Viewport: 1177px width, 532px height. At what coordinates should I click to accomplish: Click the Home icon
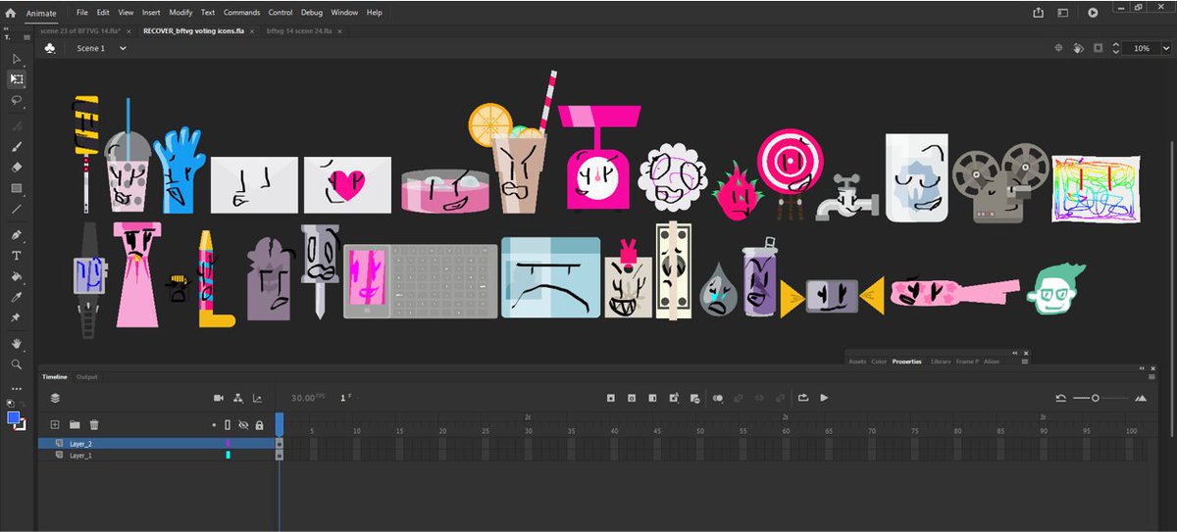[x=11, y=13]
